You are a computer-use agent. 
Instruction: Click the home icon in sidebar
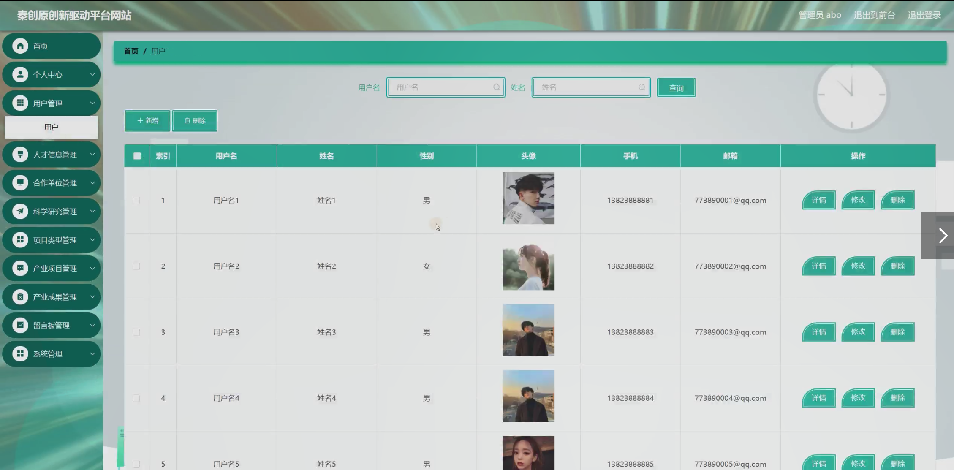point(20,46)
